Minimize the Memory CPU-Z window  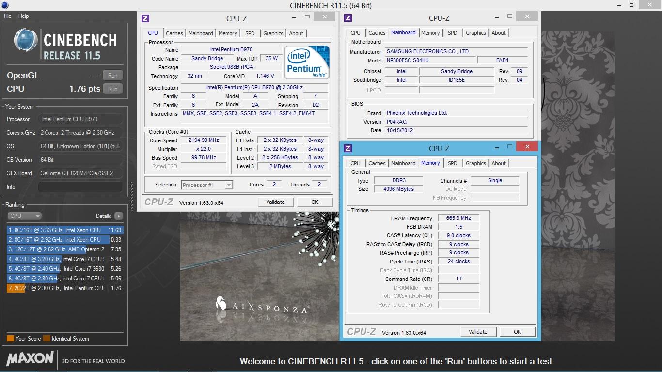(x=496, y=146)
